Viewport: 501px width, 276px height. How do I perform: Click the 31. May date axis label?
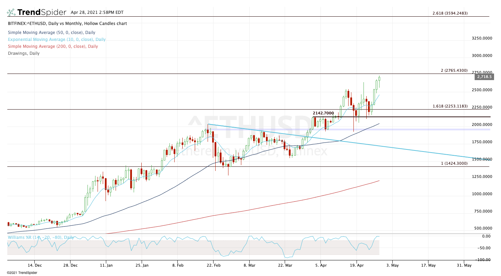(x=464, y=265)
